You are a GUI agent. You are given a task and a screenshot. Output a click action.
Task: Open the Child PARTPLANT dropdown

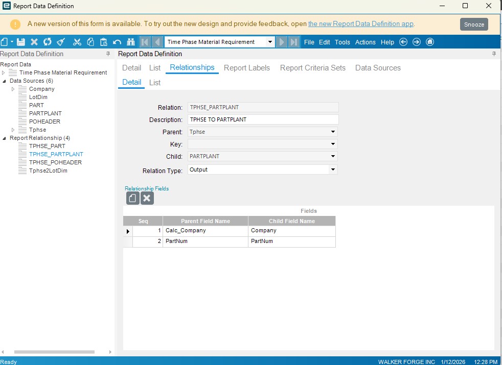coord(333,157)
